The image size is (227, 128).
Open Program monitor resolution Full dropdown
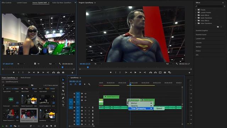[x=170, y=64]
